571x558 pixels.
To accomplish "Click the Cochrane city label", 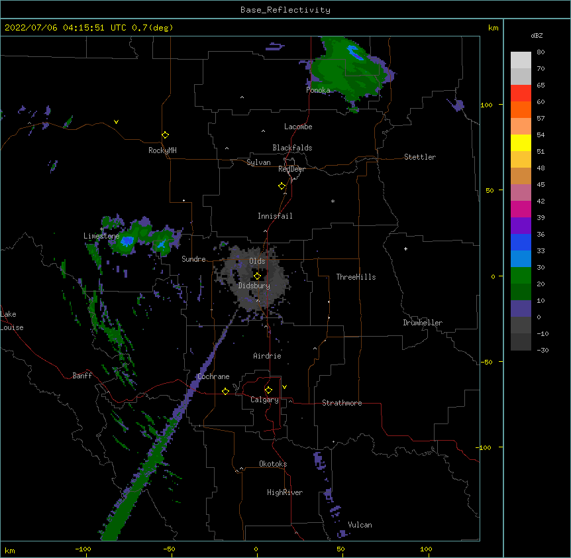I will pos(213,376).
